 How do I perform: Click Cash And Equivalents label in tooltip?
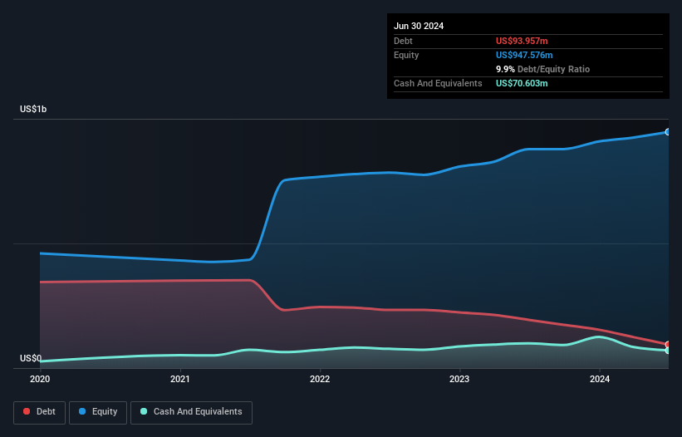[438, 83]
